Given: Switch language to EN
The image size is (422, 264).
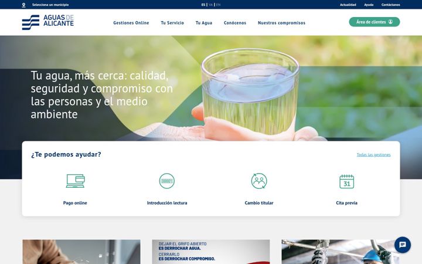Looking at the screenshot, I should [x=218, y=5].
